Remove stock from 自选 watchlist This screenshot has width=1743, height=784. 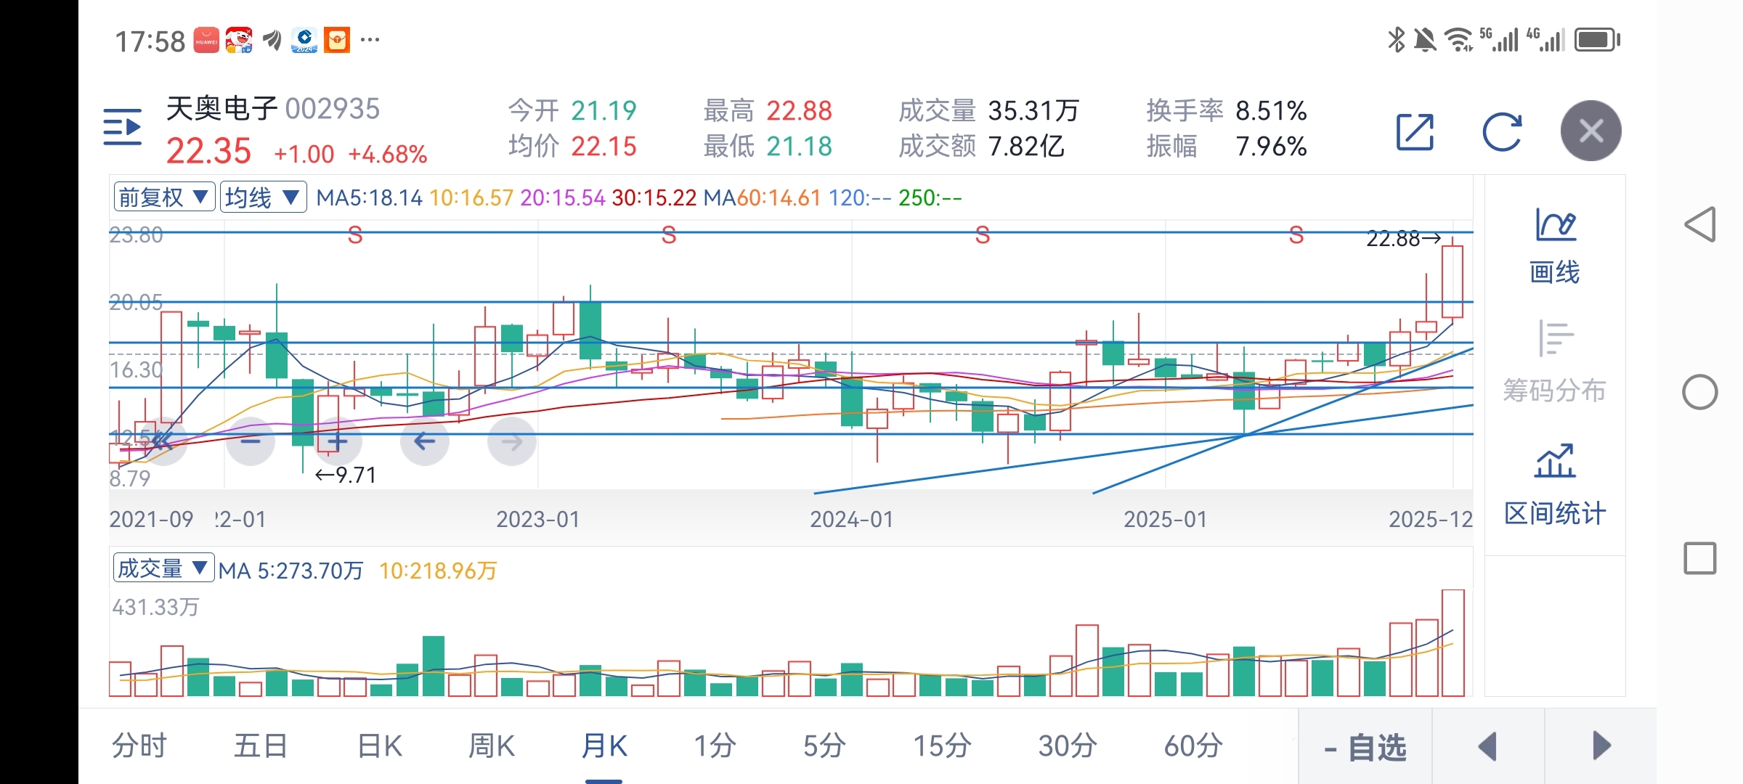pyautogui.click(x=1365, y=747)
